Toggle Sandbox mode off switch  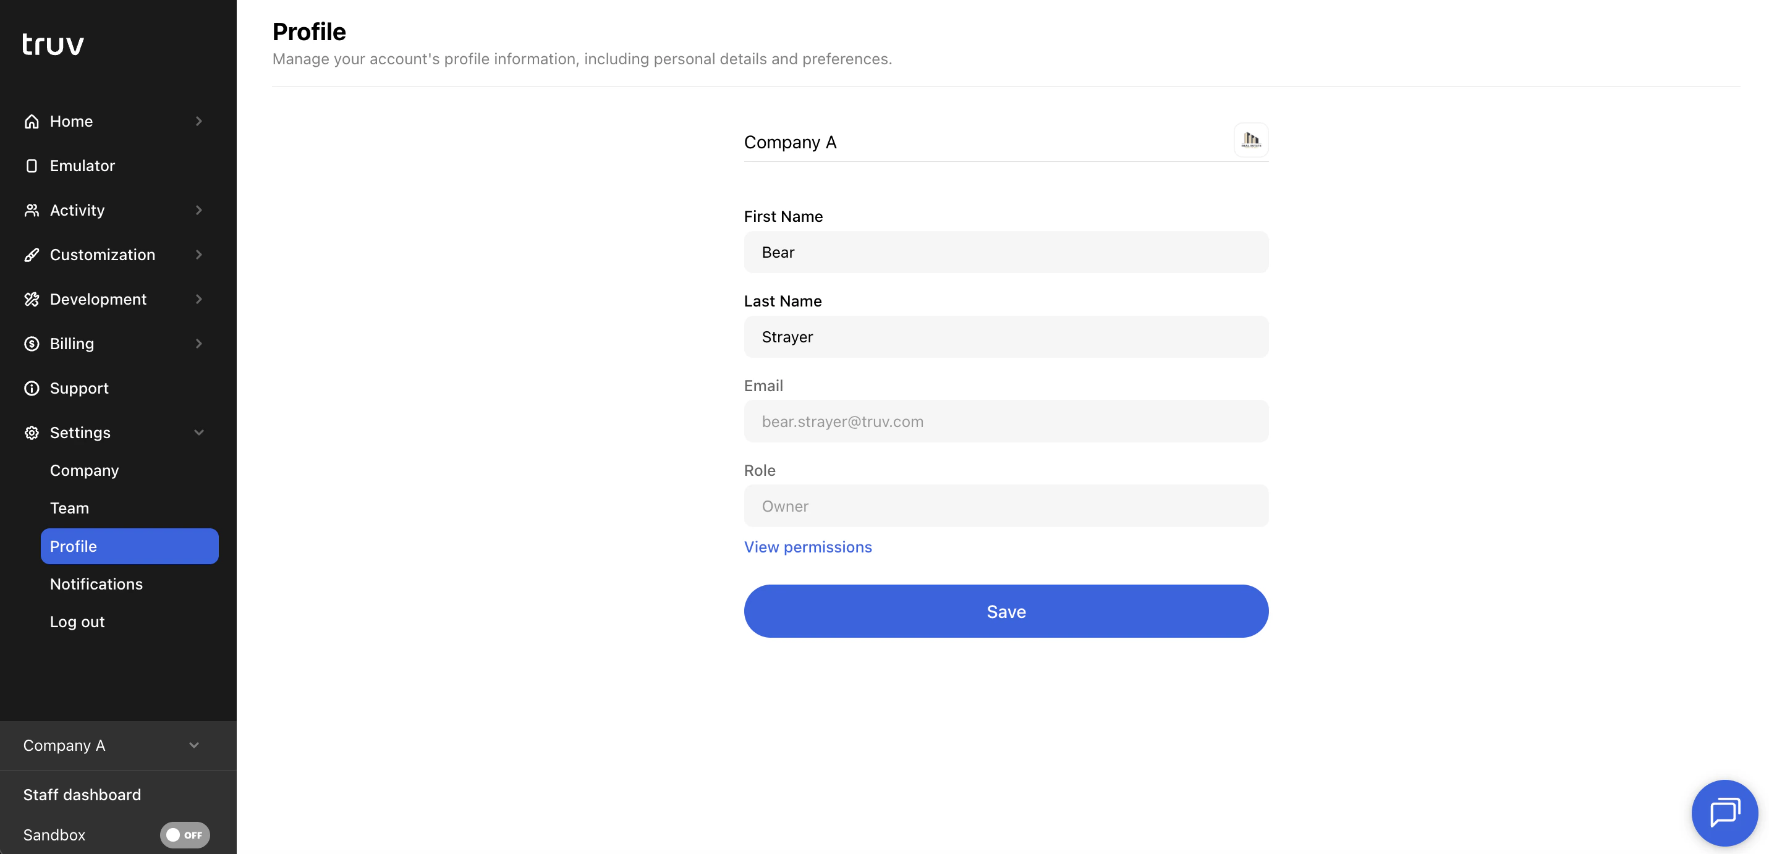point(184,835)
